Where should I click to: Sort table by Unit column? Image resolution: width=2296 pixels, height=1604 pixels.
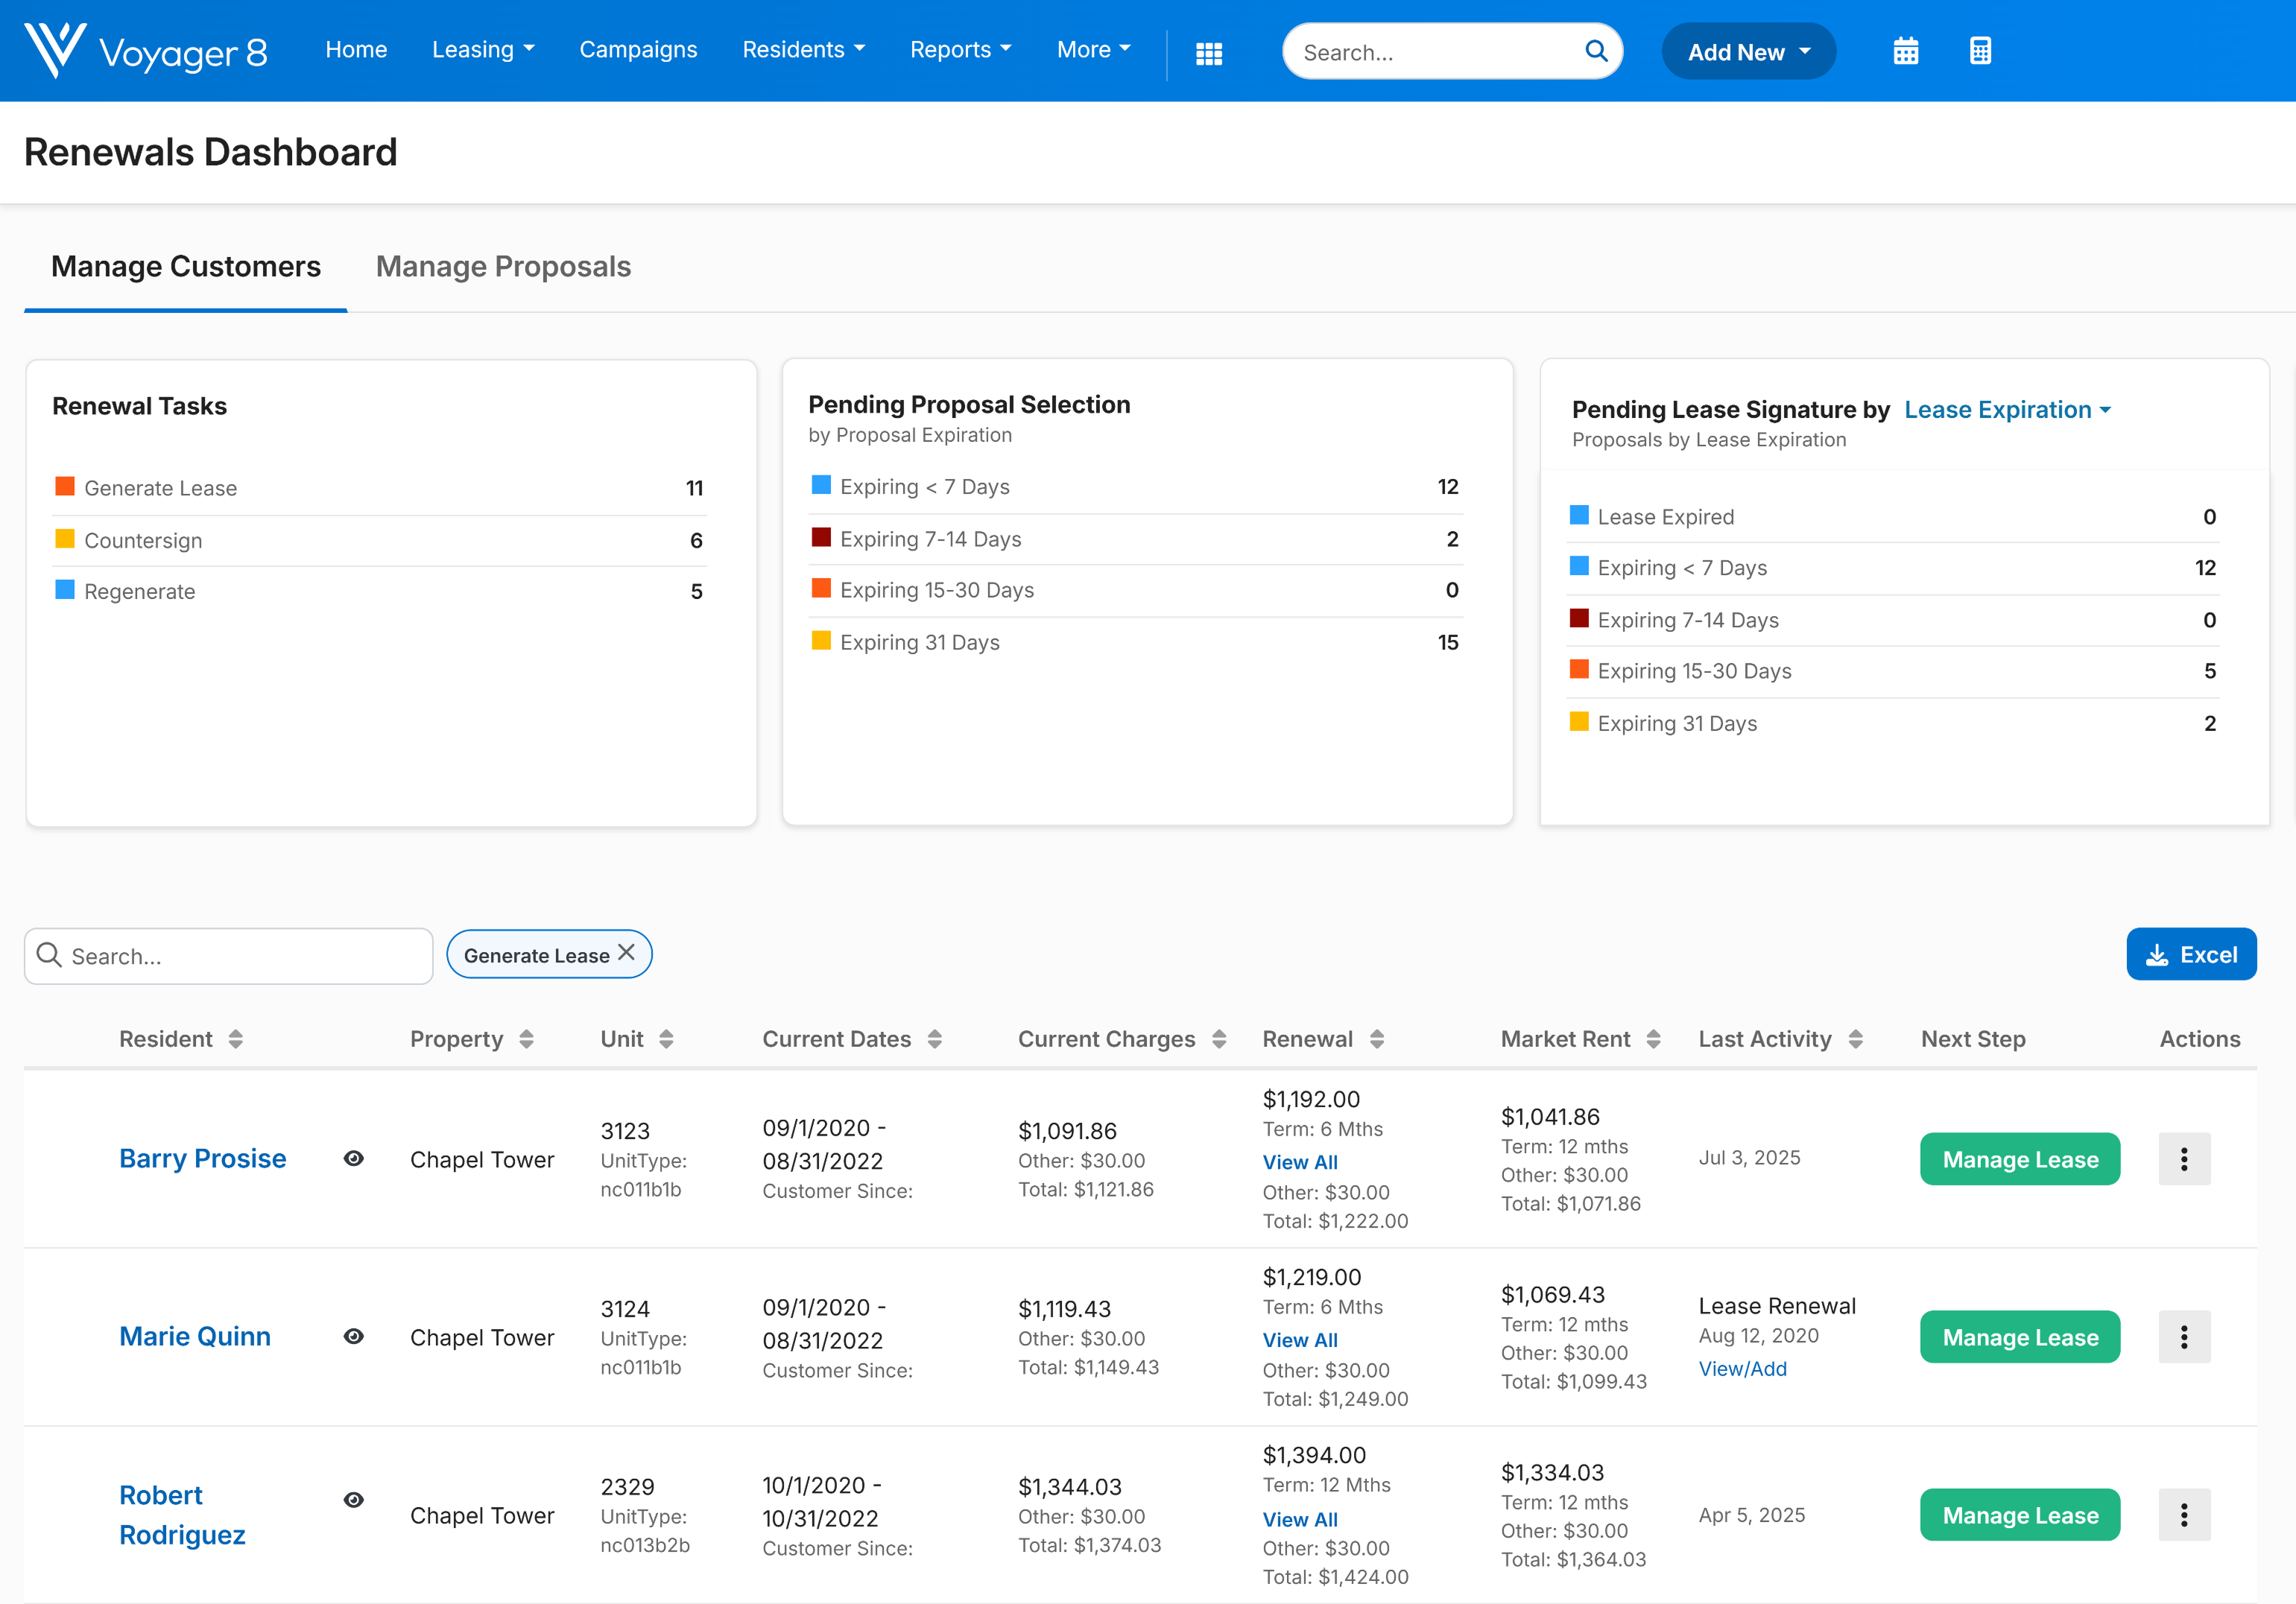click(666, 1039)
